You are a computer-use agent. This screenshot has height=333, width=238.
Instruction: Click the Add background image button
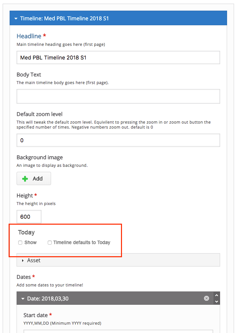point(34,178)
